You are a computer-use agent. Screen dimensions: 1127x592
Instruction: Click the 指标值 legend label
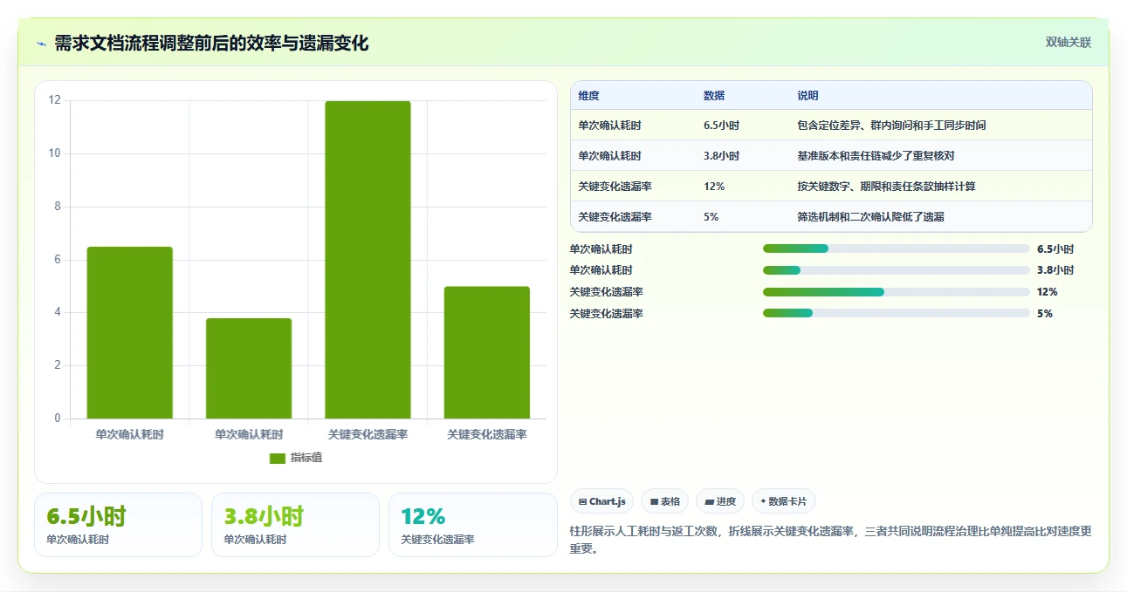[x=306, y=458]
